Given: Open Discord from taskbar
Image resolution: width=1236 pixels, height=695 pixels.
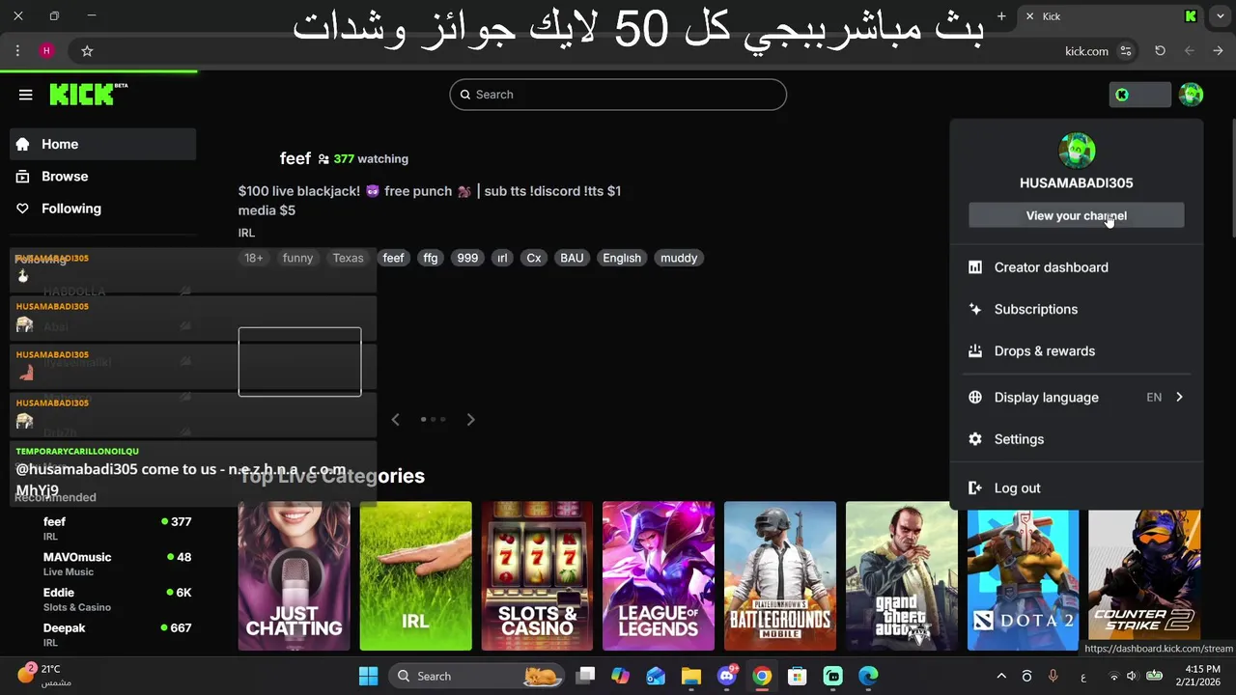Looking at the screenshot, I should coord(726,676).
